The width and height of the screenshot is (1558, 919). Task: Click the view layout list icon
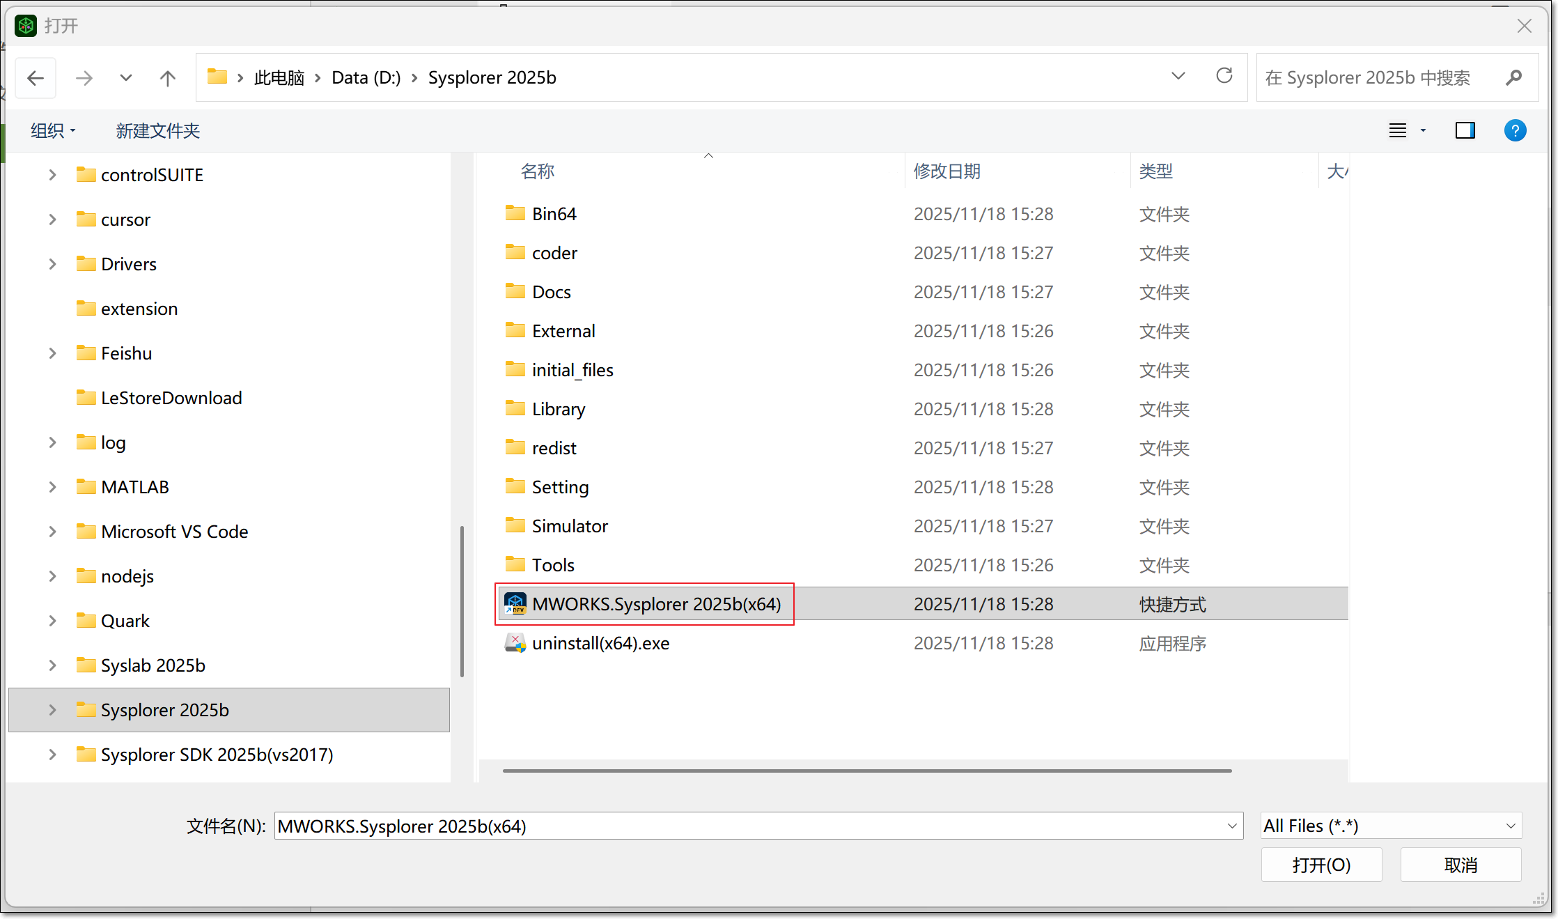pos(1397,130)
